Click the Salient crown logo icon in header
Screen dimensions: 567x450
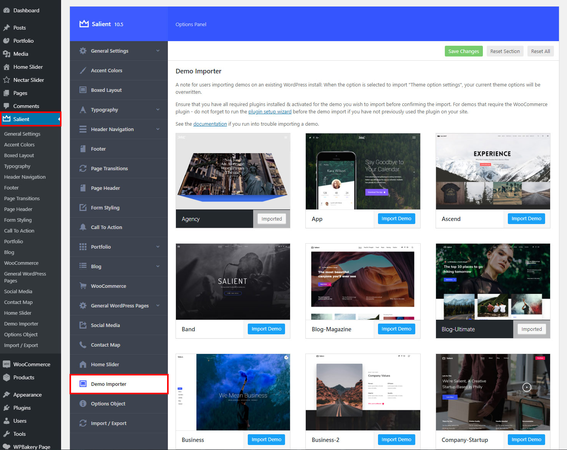tap(84, 24)
